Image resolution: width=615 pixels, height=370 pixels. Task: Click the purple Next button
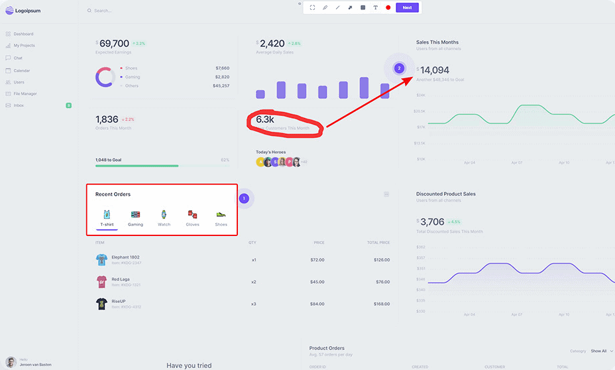click(407, 8)
